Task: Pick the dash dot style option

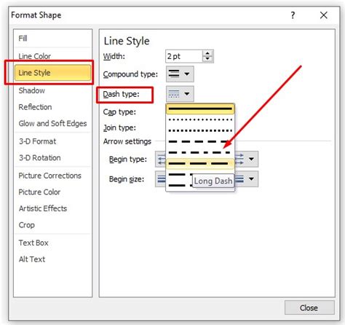Action: (200, 152)
